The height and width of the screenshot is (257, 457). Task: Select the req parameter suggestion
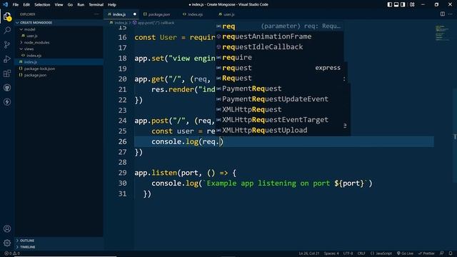(279, 26)
